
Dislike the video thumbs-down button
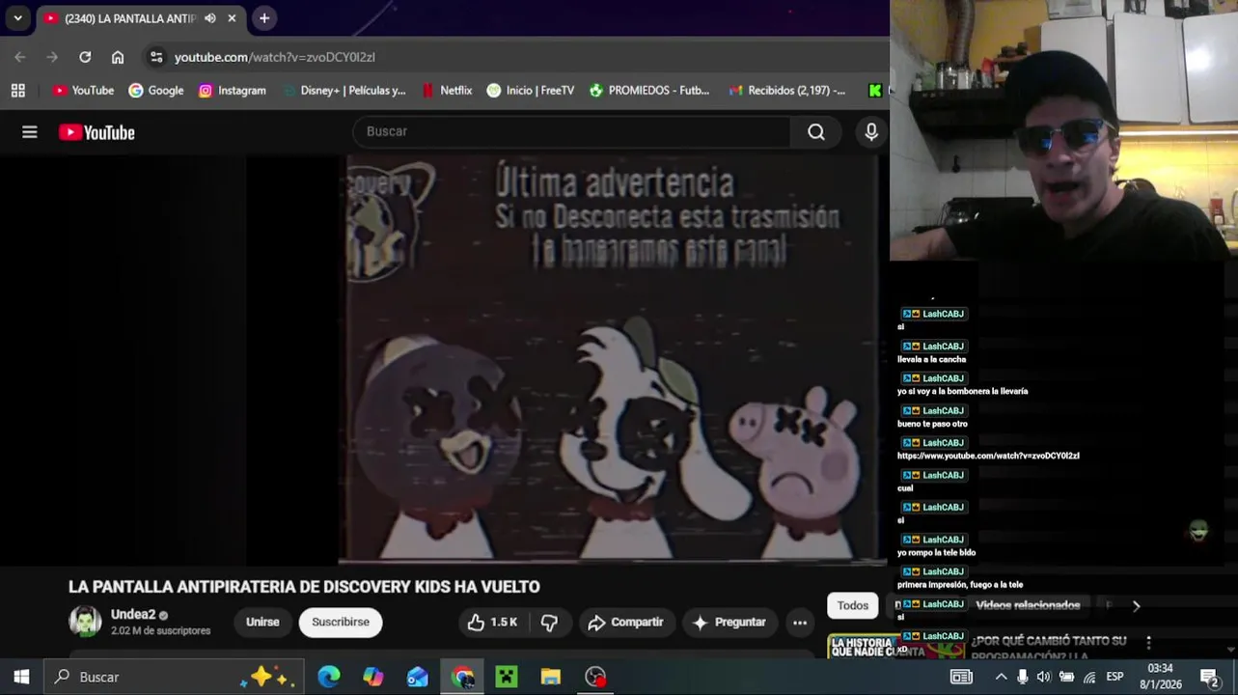(549, 623)
